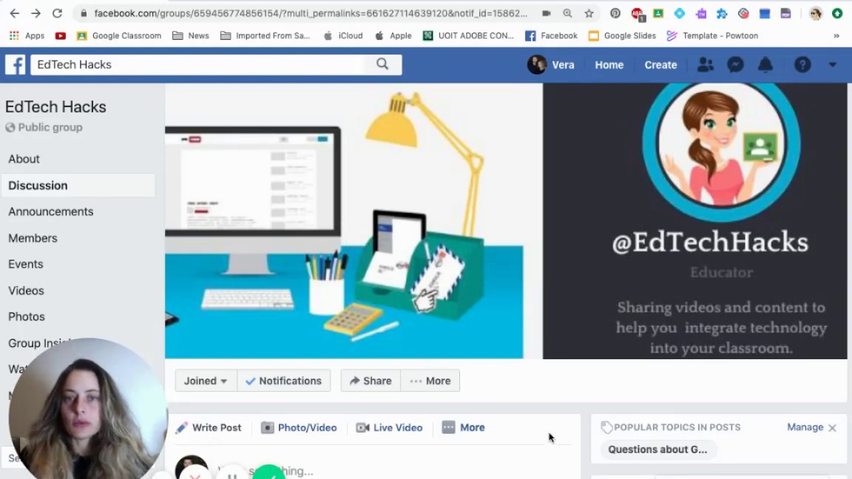Open Announcements
The image size is (852, 479).
51,212
